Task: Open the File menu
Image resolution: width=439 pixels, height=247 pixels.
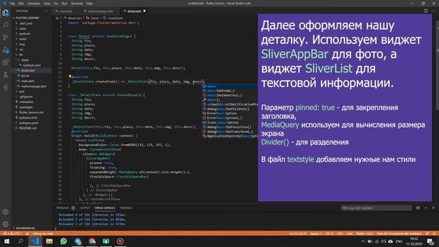Action: pos(12,3)
